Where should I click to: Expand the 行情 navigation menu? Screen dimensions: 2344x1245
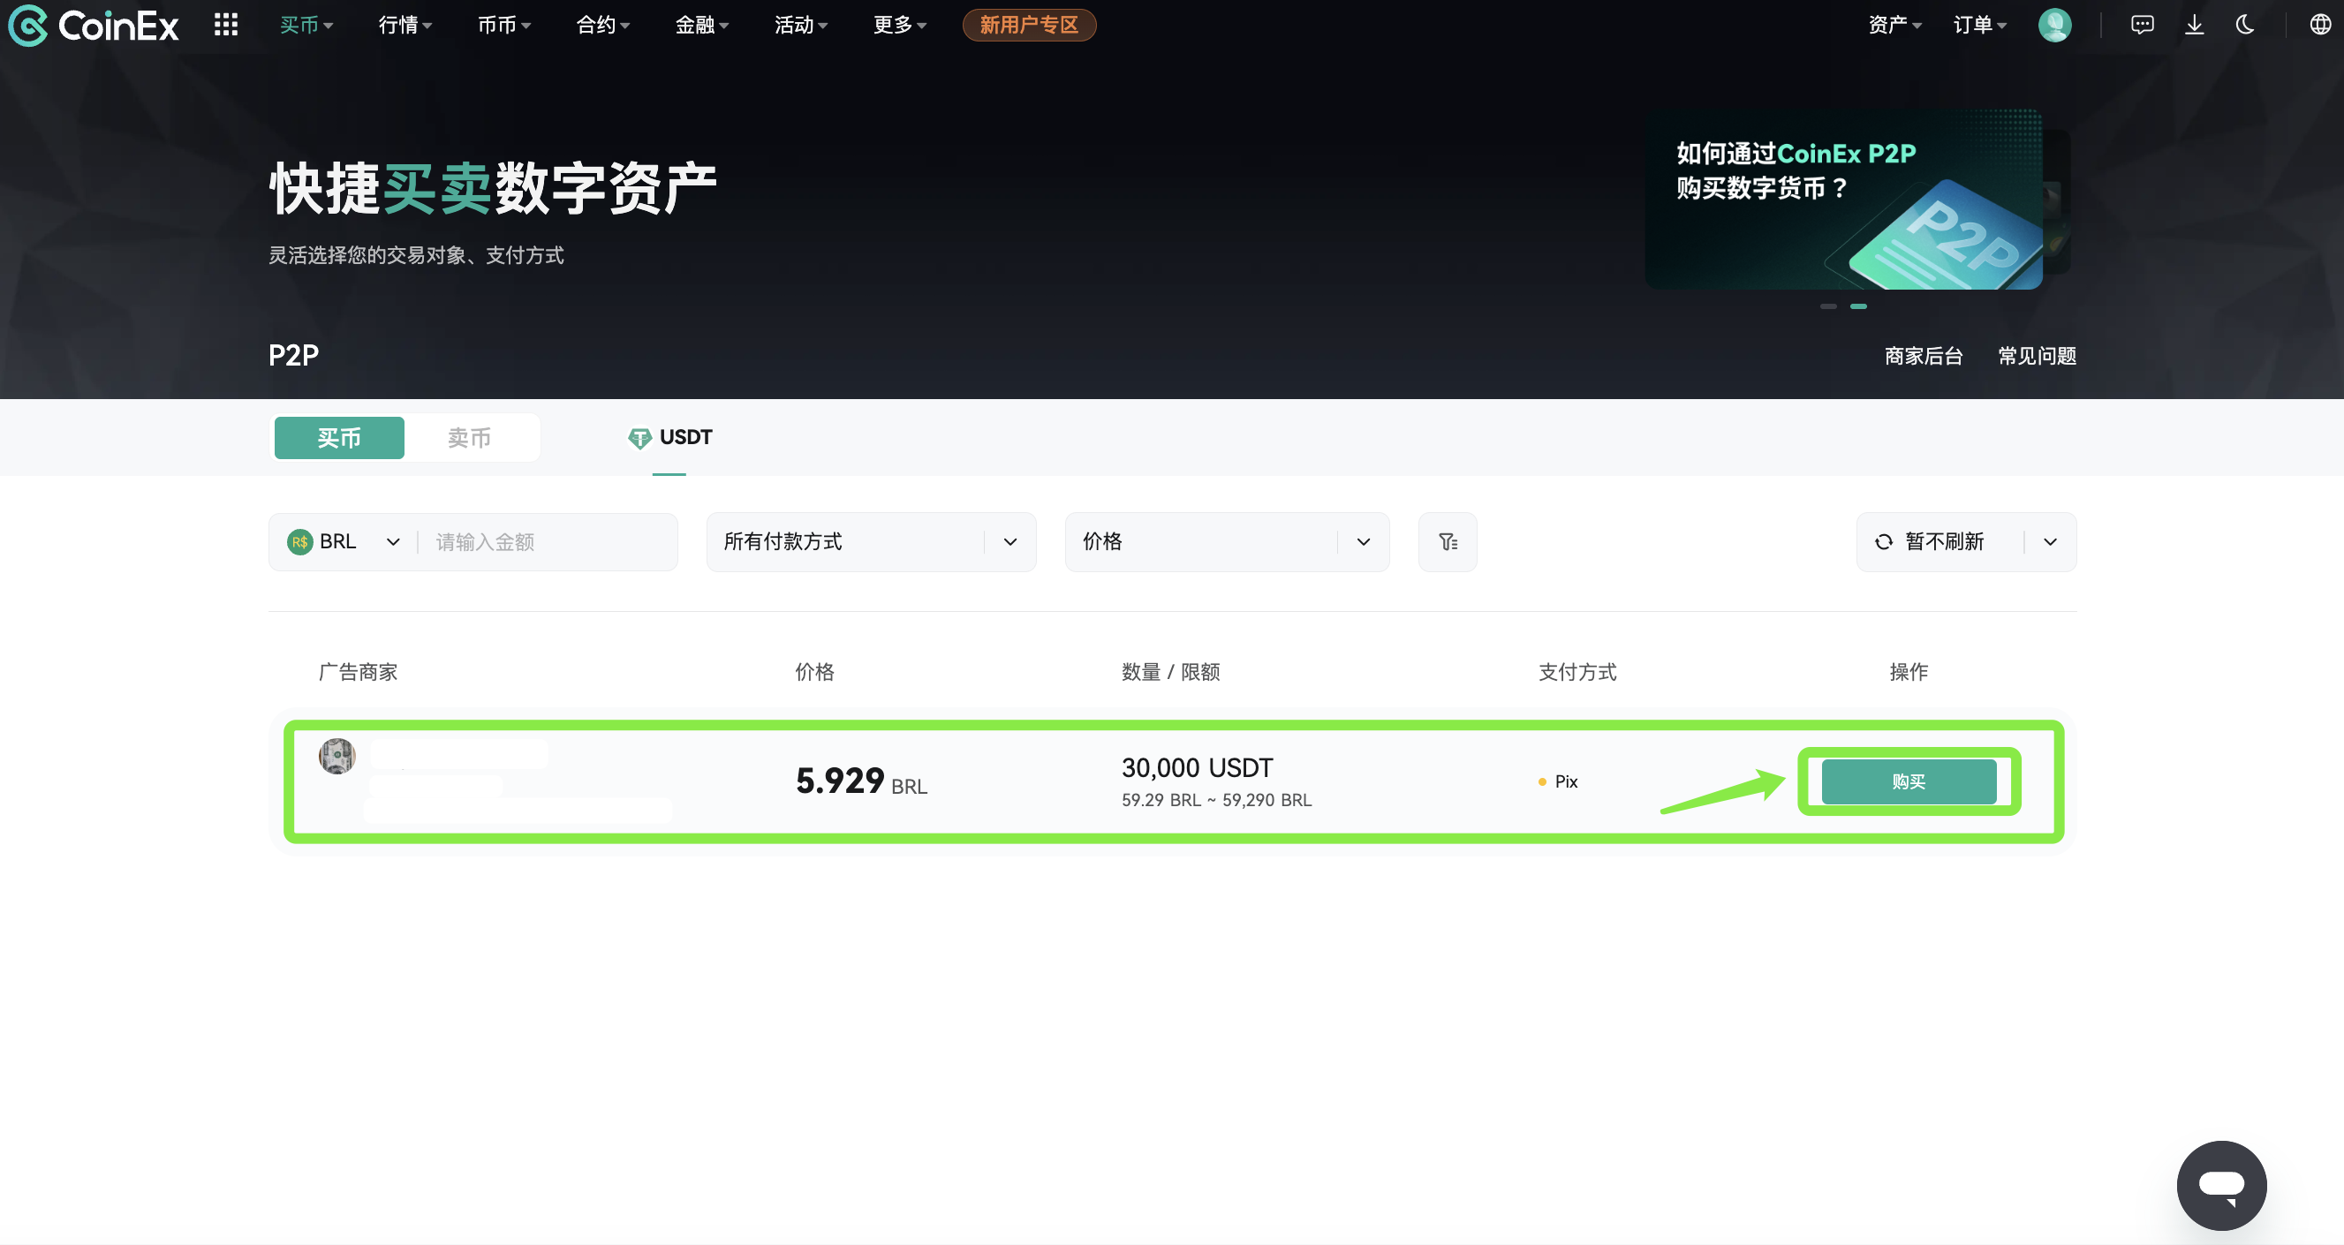(x=405, y=25)
